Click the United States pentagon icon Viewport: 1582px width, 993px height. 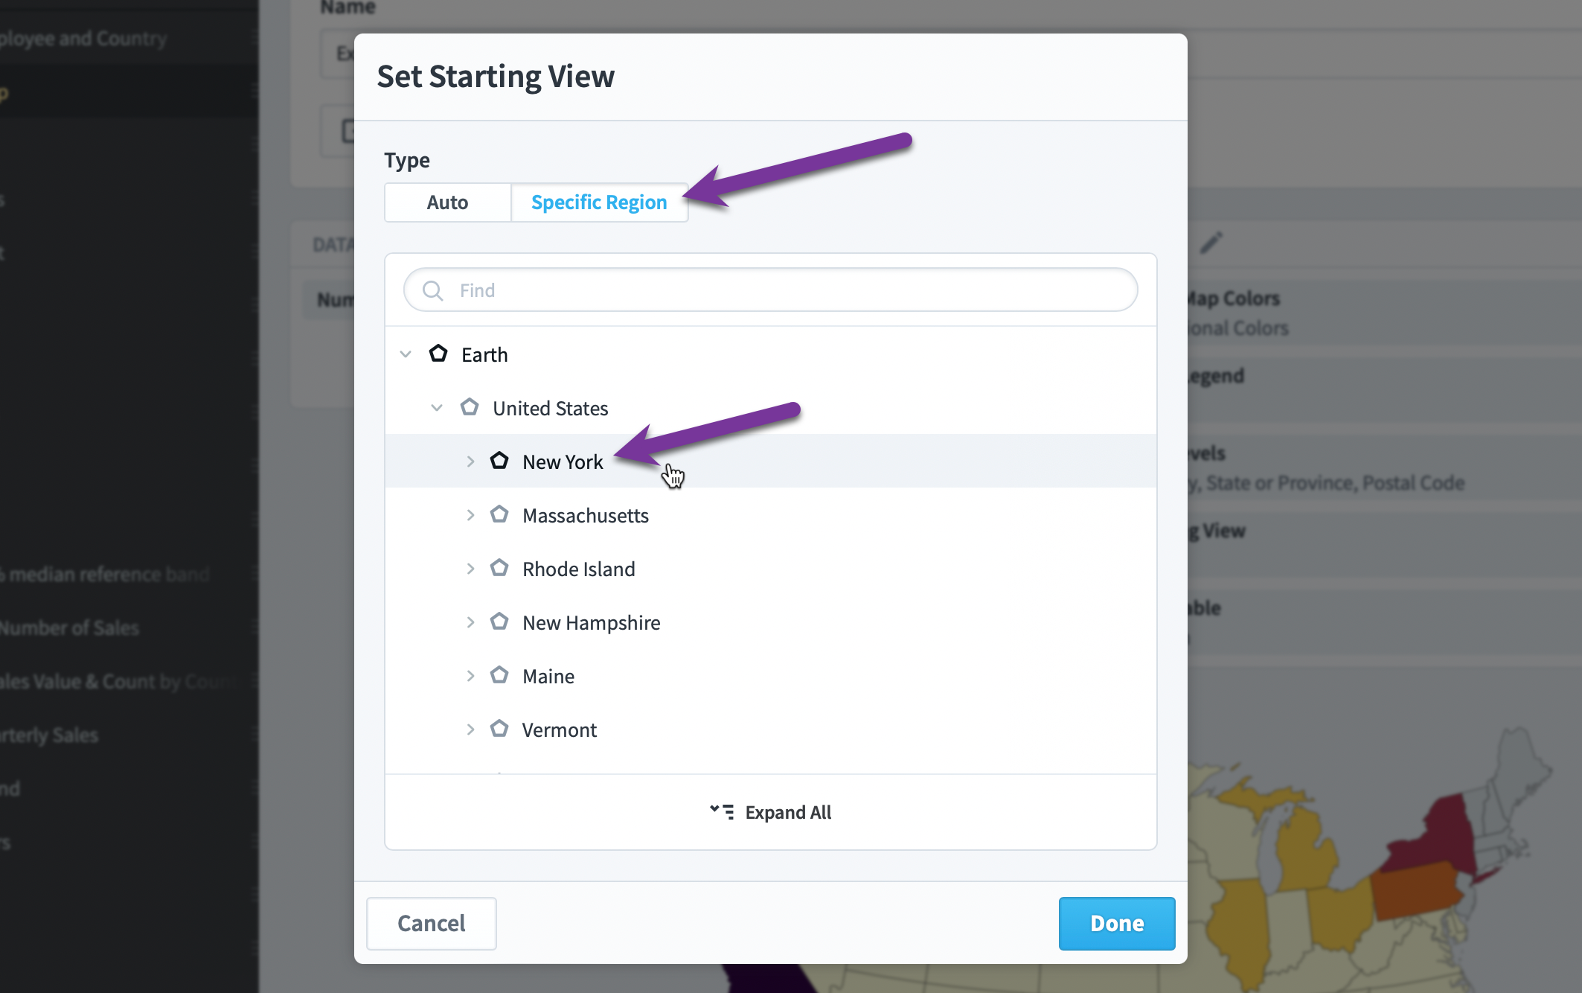(x=470, y=407)
